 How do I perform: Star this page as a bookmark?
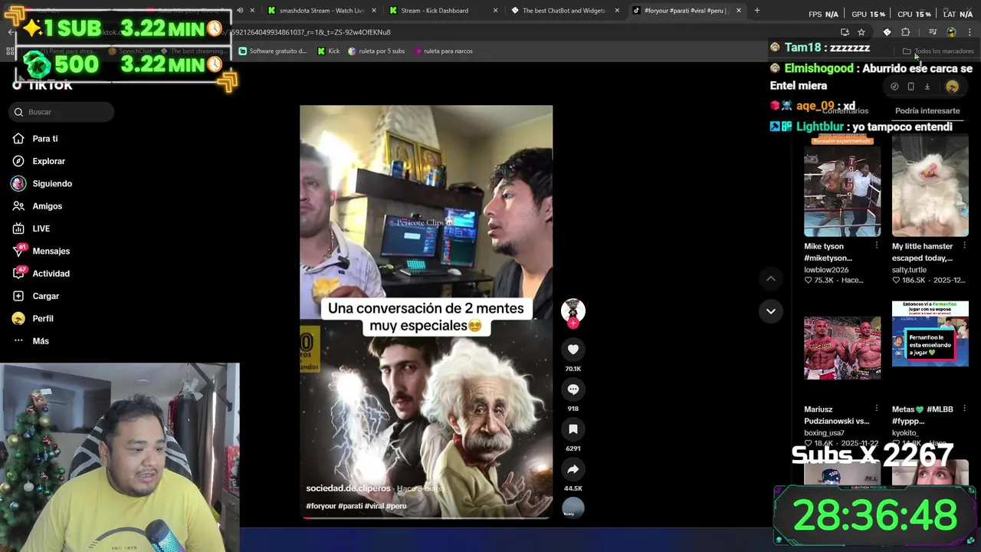pyautogui.click(x=861, y=32)
